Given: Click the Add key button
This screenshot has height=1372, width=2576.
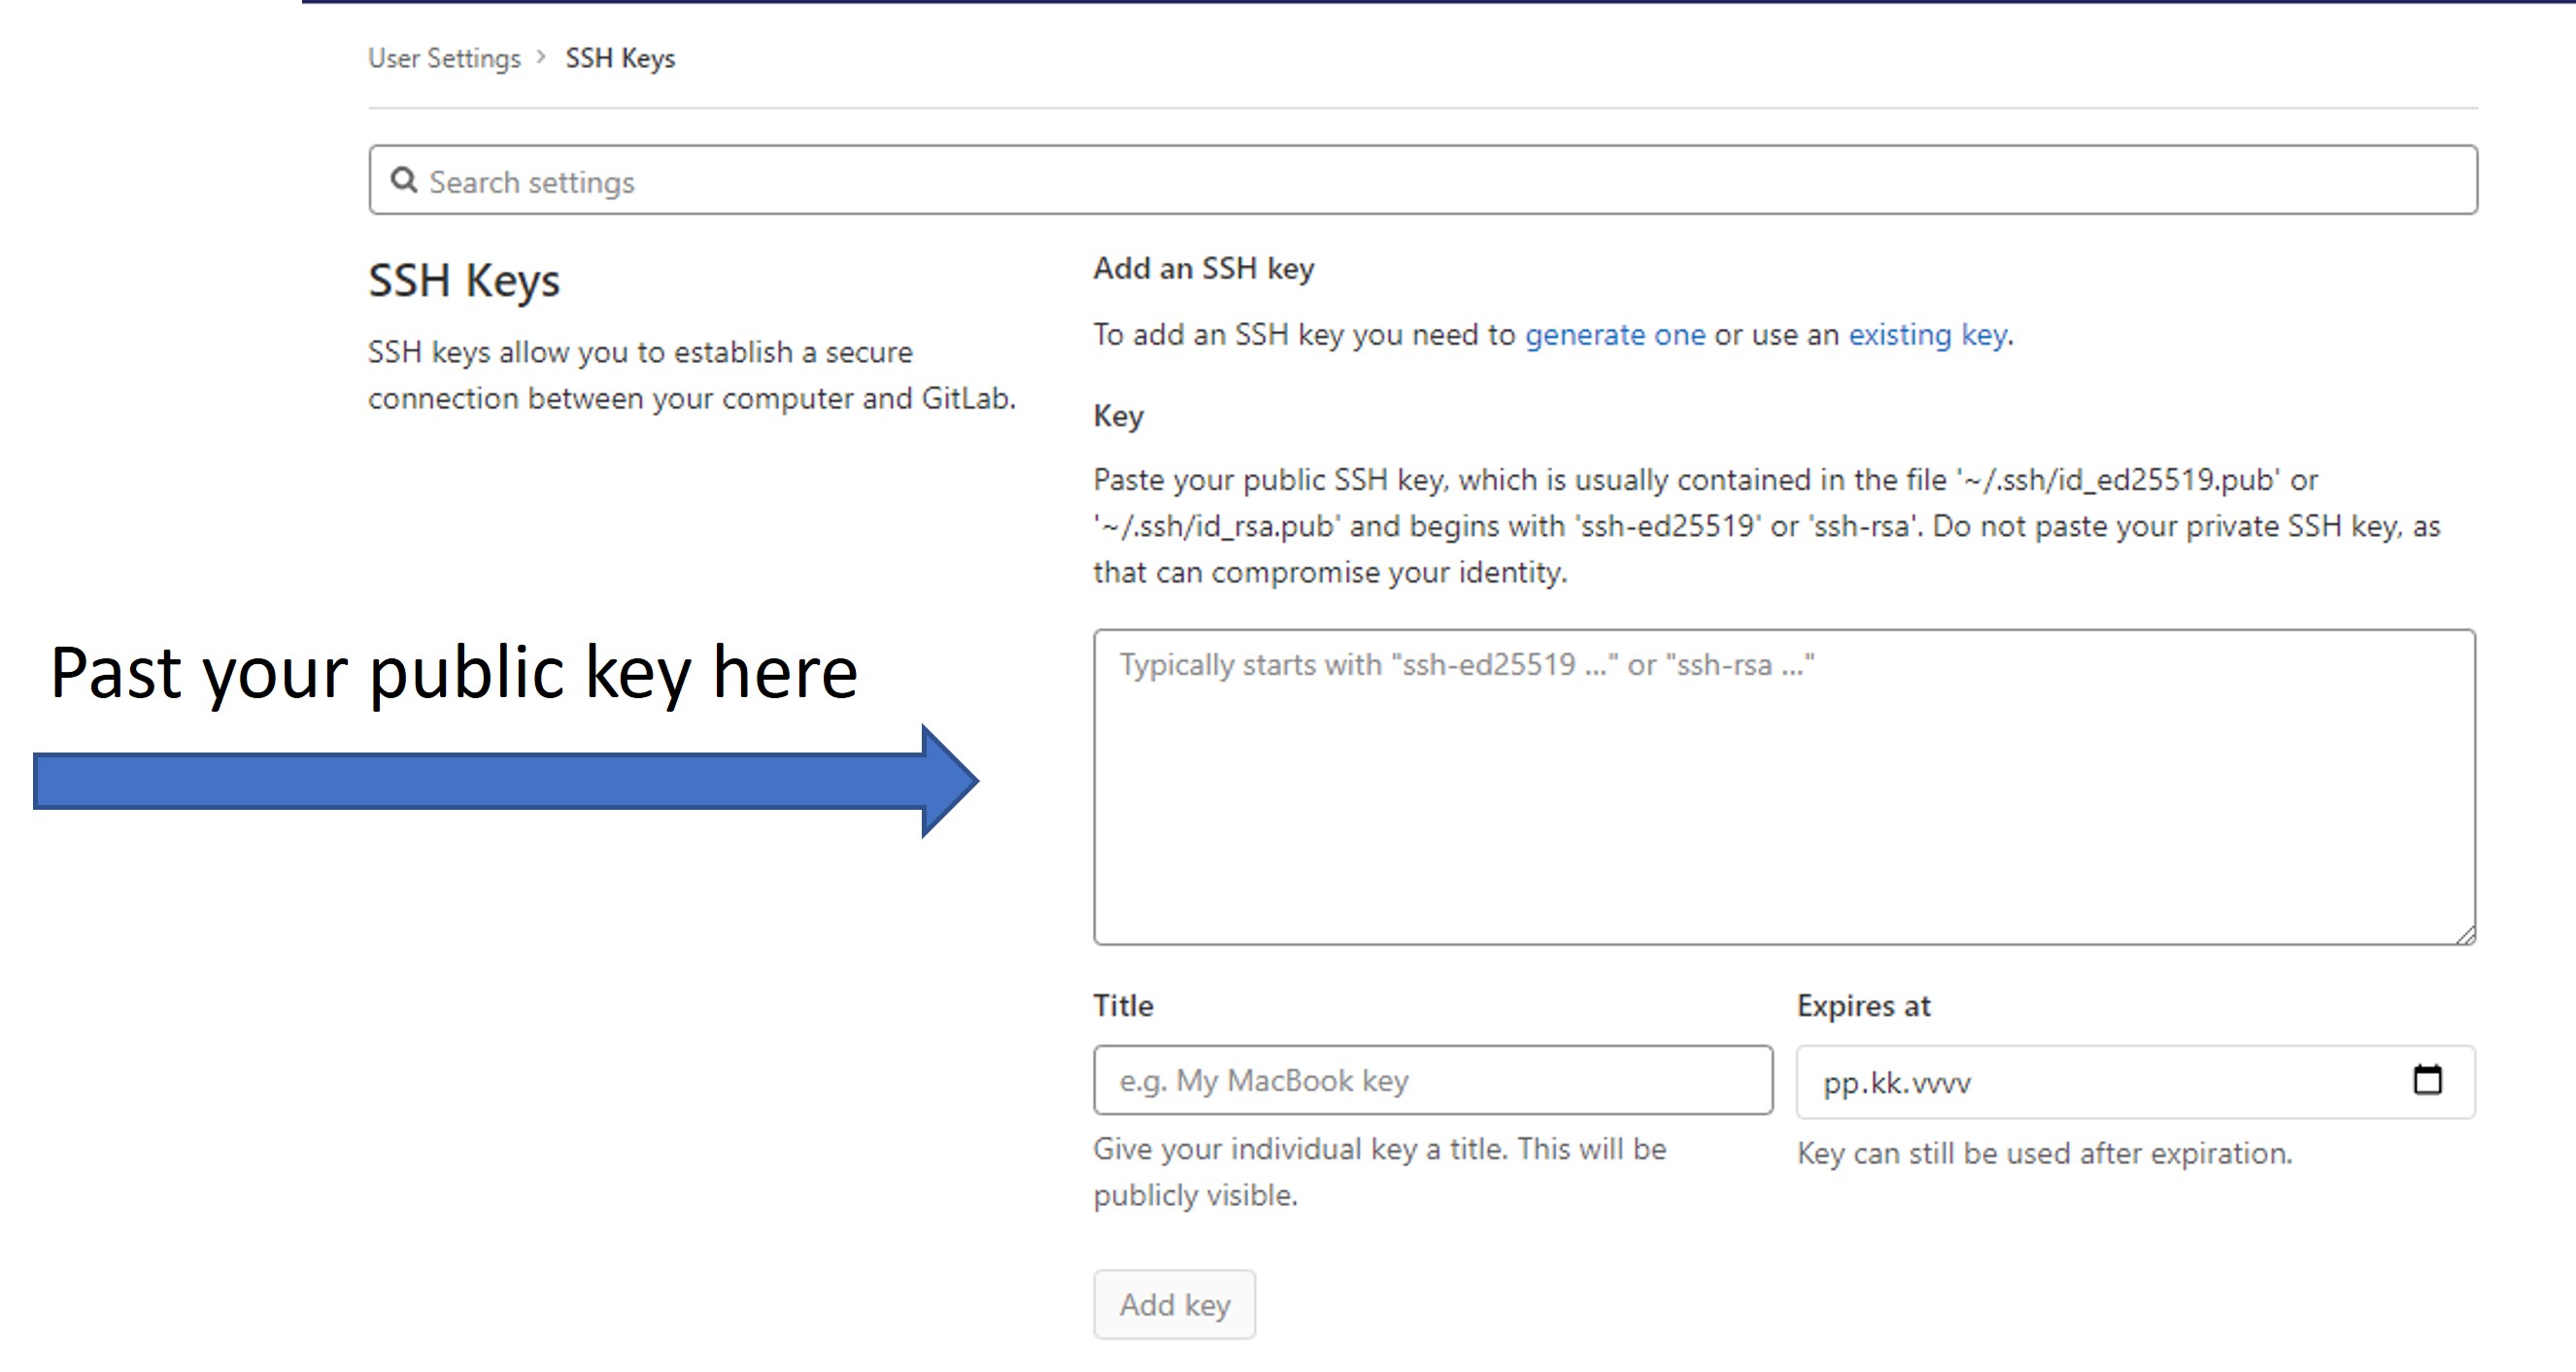Looking at the screenshot, I should point(1174,1304).
